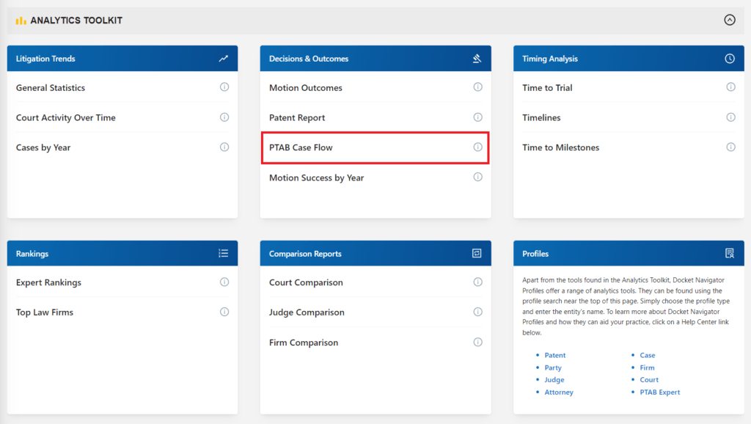The width and height of the screenshot is (751, 424).
Task: Show info for Judge Comparison
Action: pos(477,312)
